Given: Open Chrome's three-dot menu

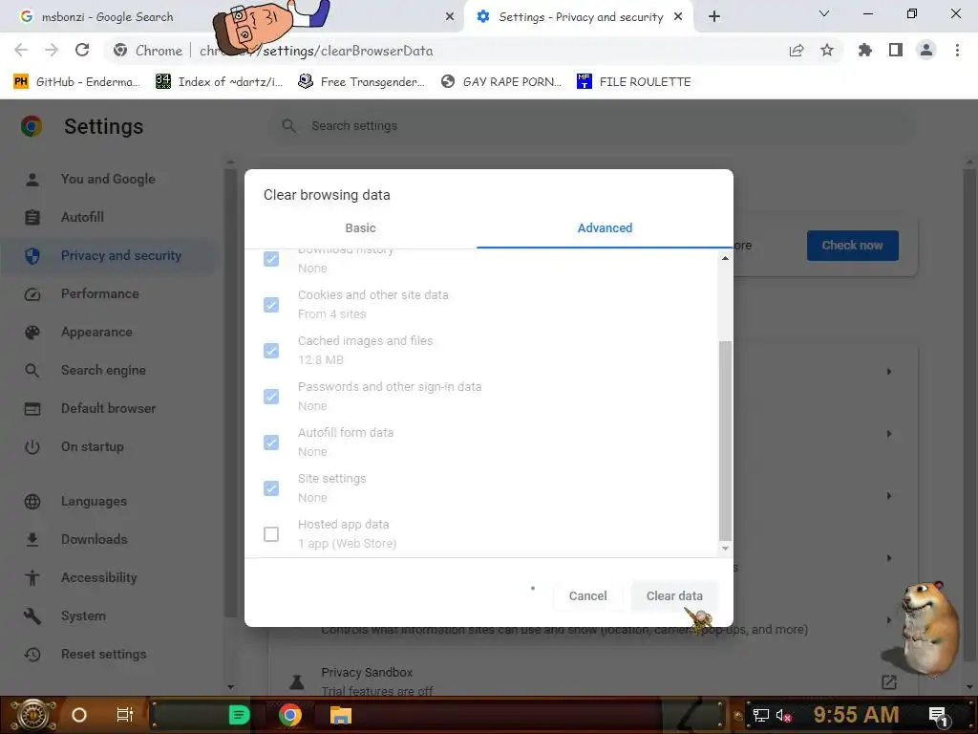Looking at the screenshot, I should pyautogui.click(x=957, y=50).
